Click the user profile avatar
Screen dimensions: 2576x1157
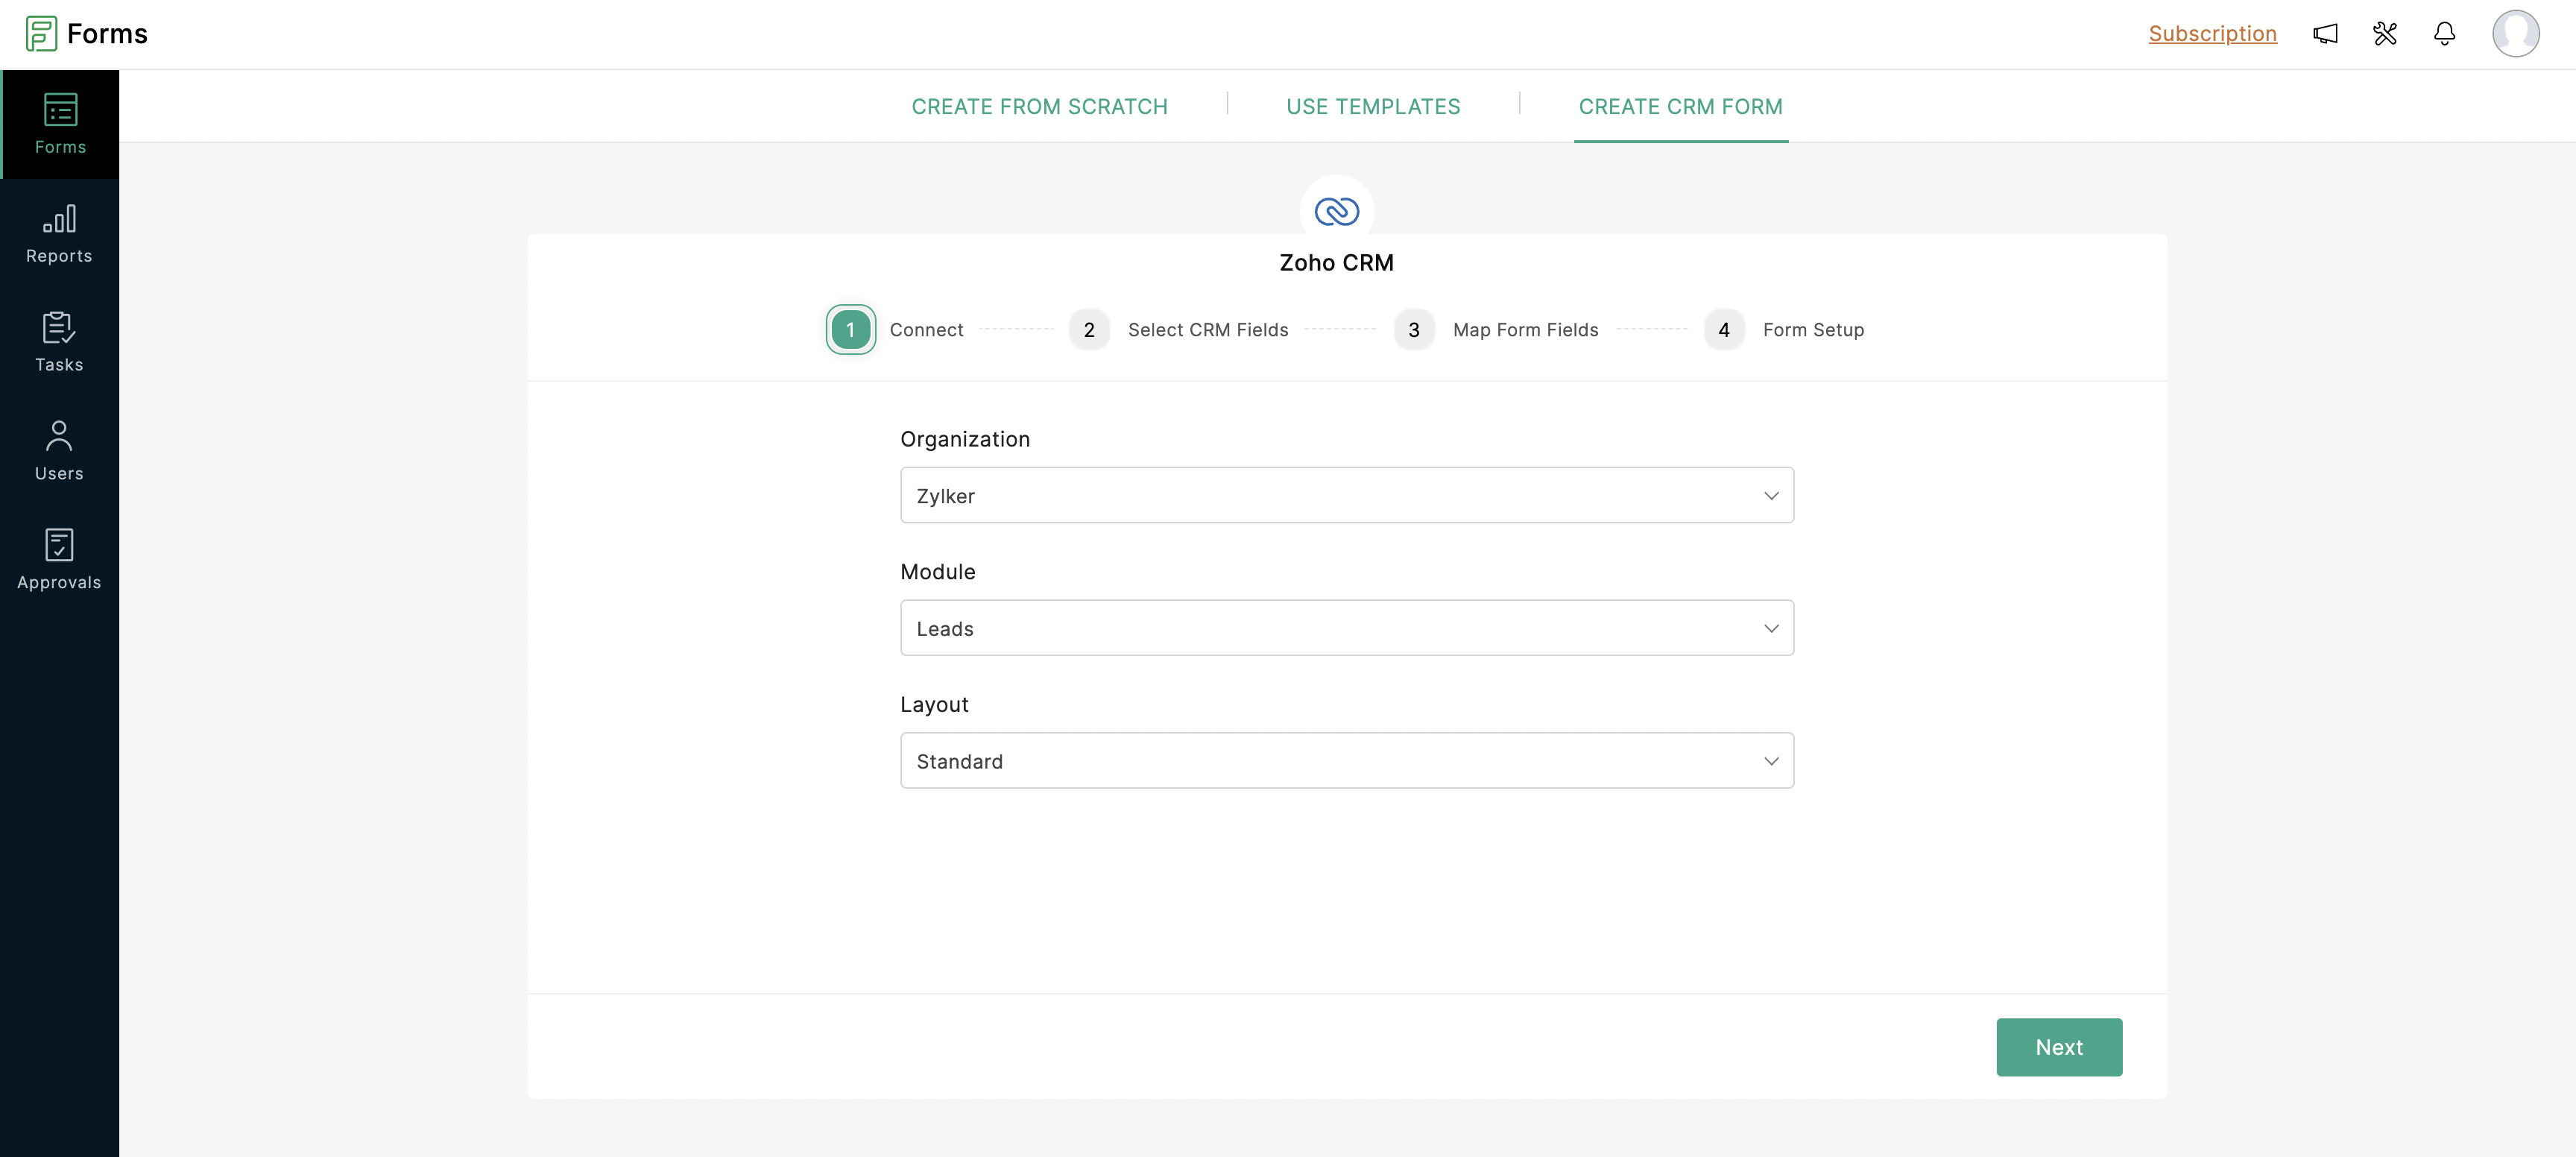tap(2515, 34)
